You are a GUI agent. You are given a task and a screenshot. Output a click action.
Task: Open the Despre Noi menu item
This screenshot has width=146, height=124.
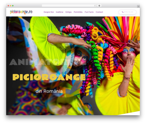click(x=49, y=12)
